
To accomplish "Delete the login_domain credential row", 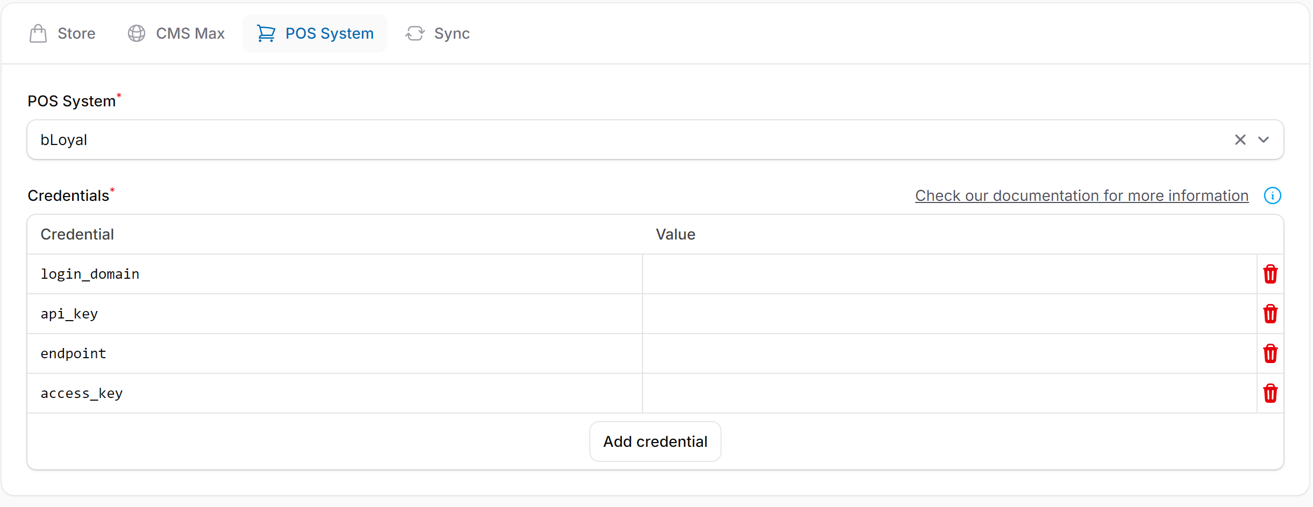I will coord(1270,274).
